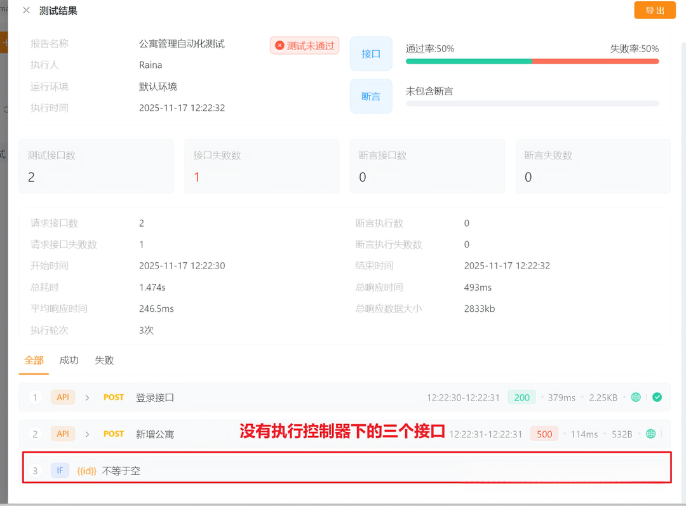Click time range 12:22:31-12:22:31
The width and height of the screenshot is (686, 506).
[486, 434]
